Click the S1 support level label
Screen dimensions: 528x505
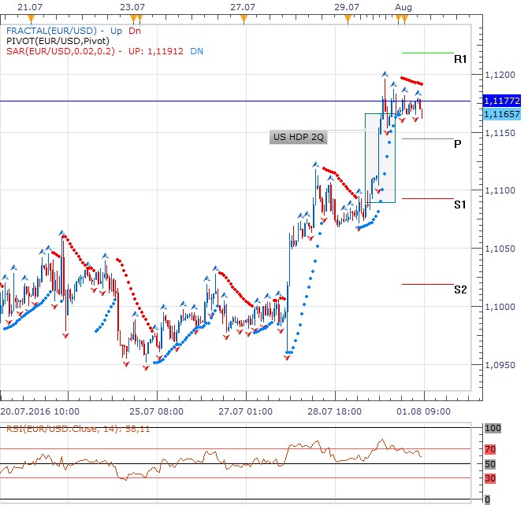pyautogui.click(x=459, y=205)
